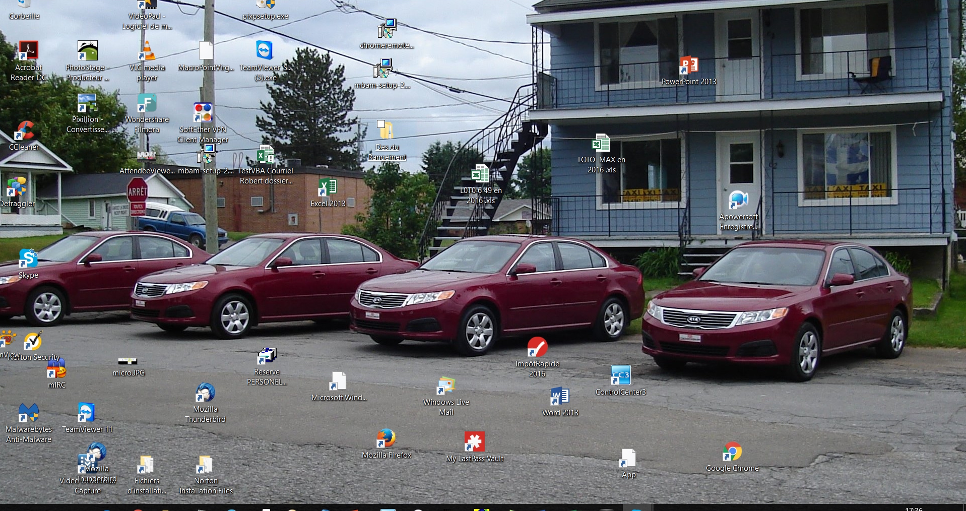Select the Windows Live Mail icon
This screenshot has width=966, height=511.
click(446, 387)
